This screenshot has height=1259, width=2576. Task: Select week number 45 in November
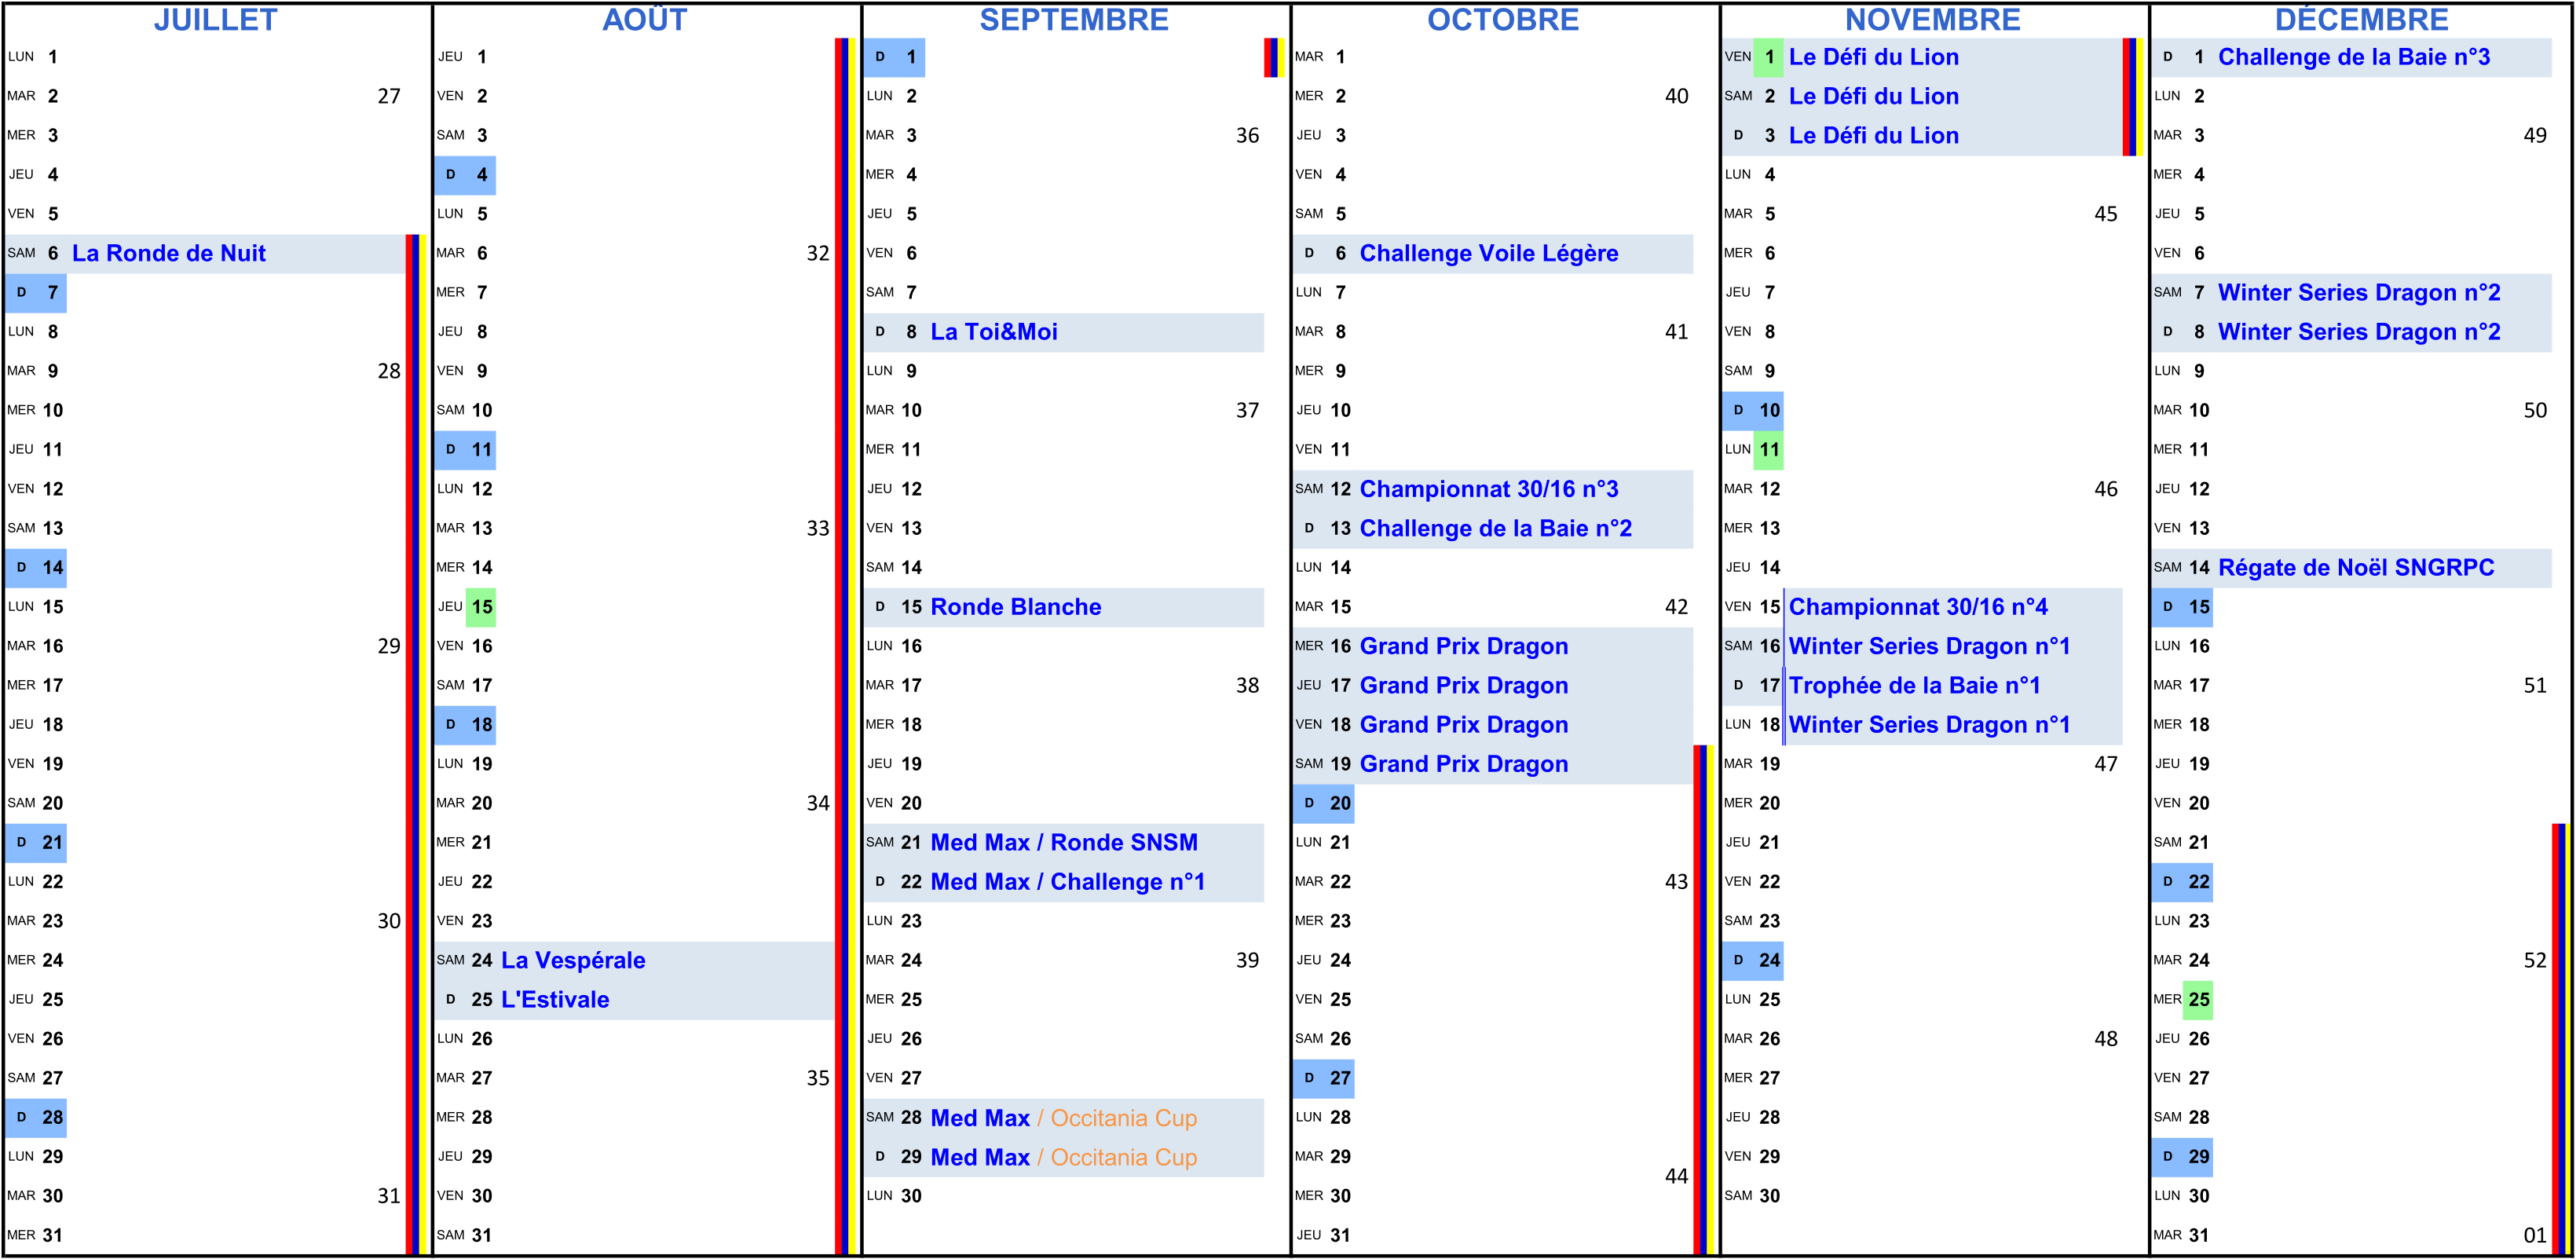pos(2106,215)
